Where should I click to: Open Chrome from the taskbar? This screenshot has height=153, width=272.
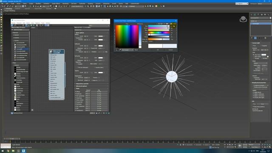coord(8,151)
